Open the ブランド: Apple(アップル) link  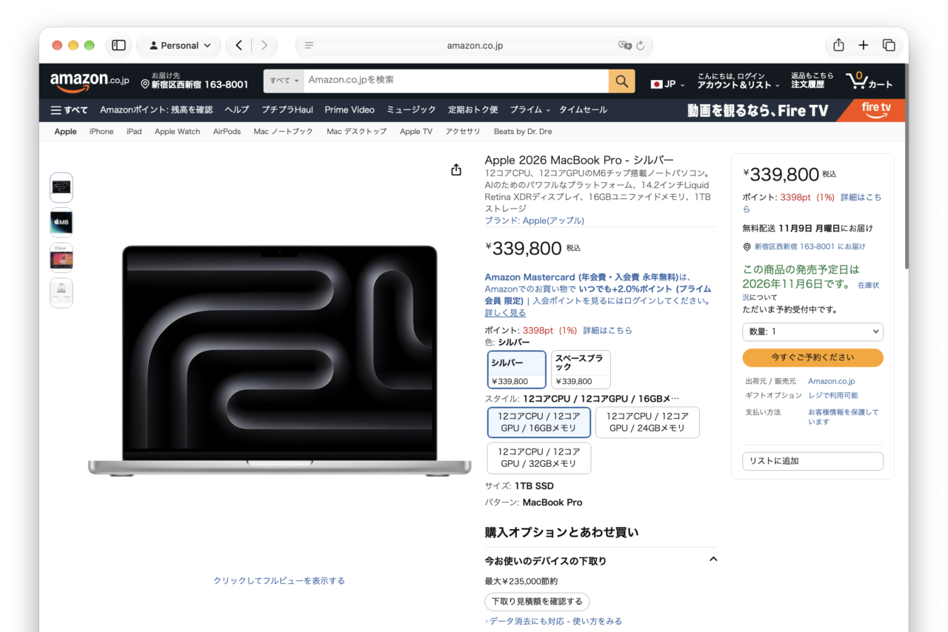tap(534, 221)
